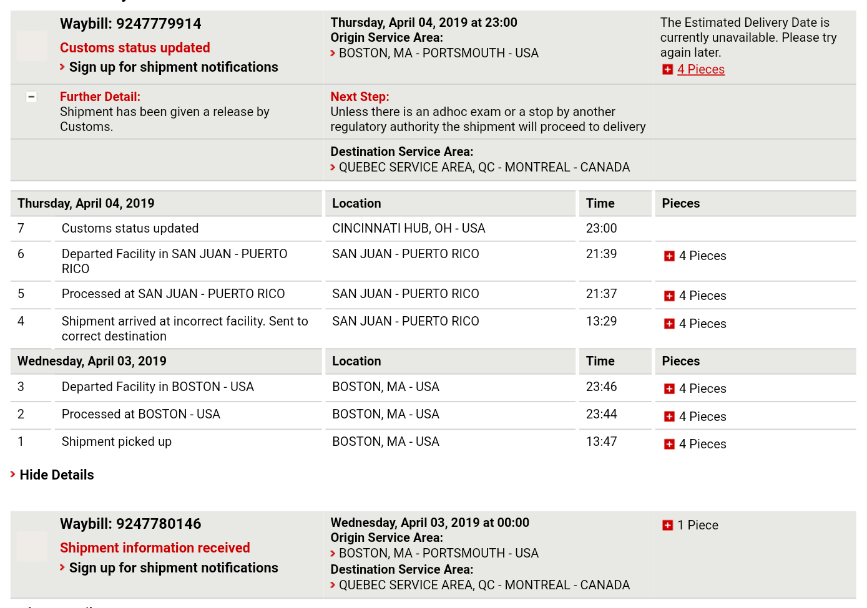Click the red plus icon beside 4 Pieces link
The height and width of the screenshot is (608, 867).
pos(667,70)
